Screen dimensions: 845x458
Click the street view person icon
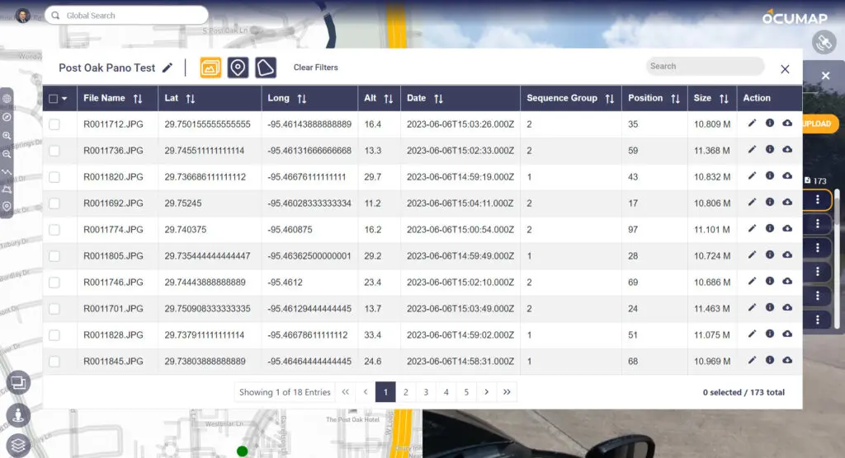point(18,415)
